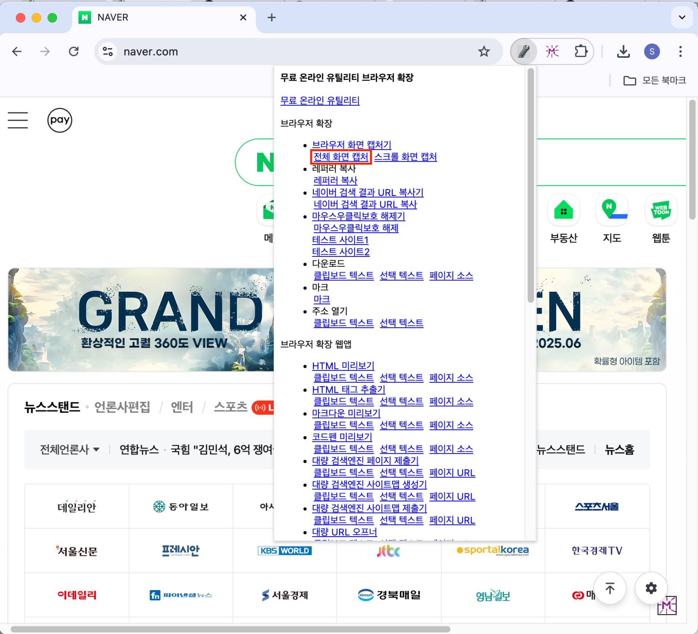The width and height of the screenshot is (698, 634).
Task: Open Chrome three-dot menu
Action: [x=680, y=52]
